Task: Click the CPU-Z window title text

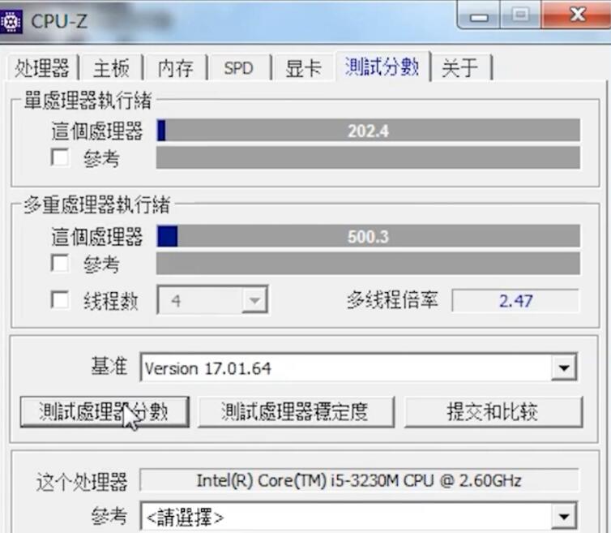Action: (x=59, y=21)
